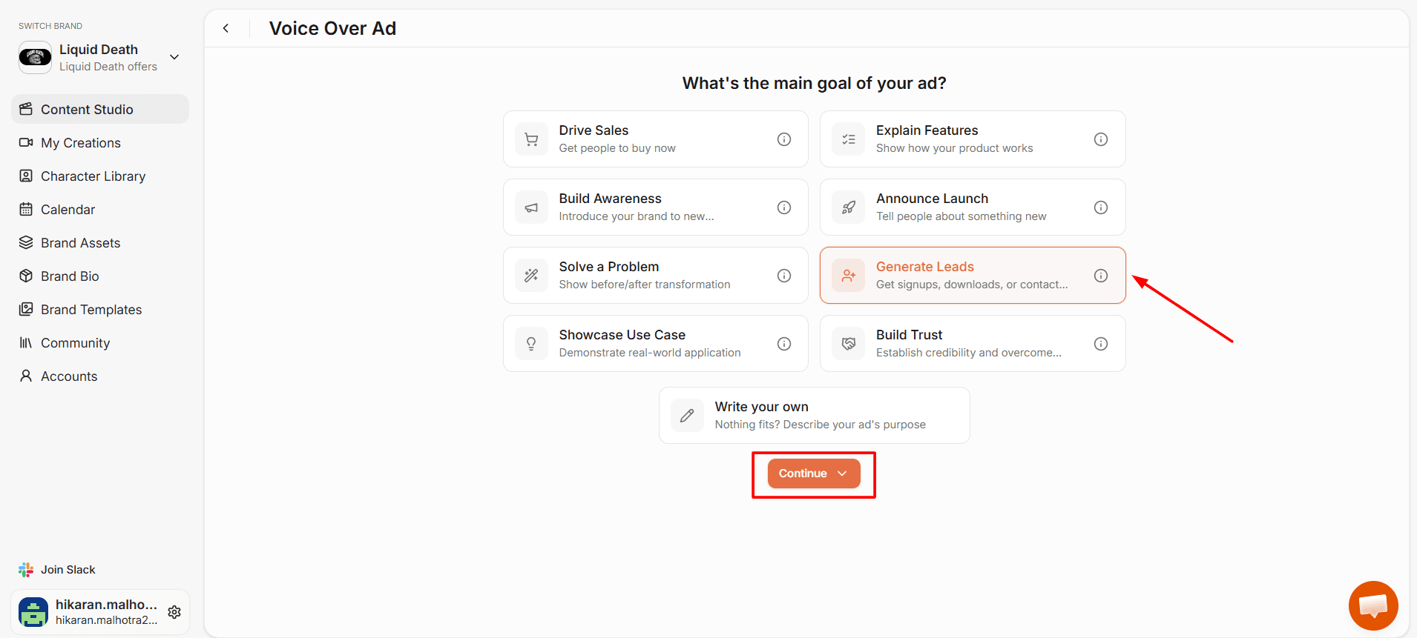Navigate to Brand Assets
Screen dimensions: 1417x638
point(100,242)
